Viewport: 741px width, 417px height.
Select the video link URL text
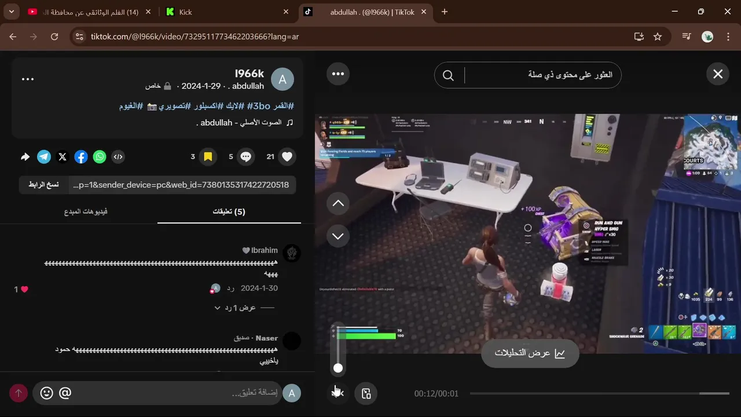coord(181,185)
